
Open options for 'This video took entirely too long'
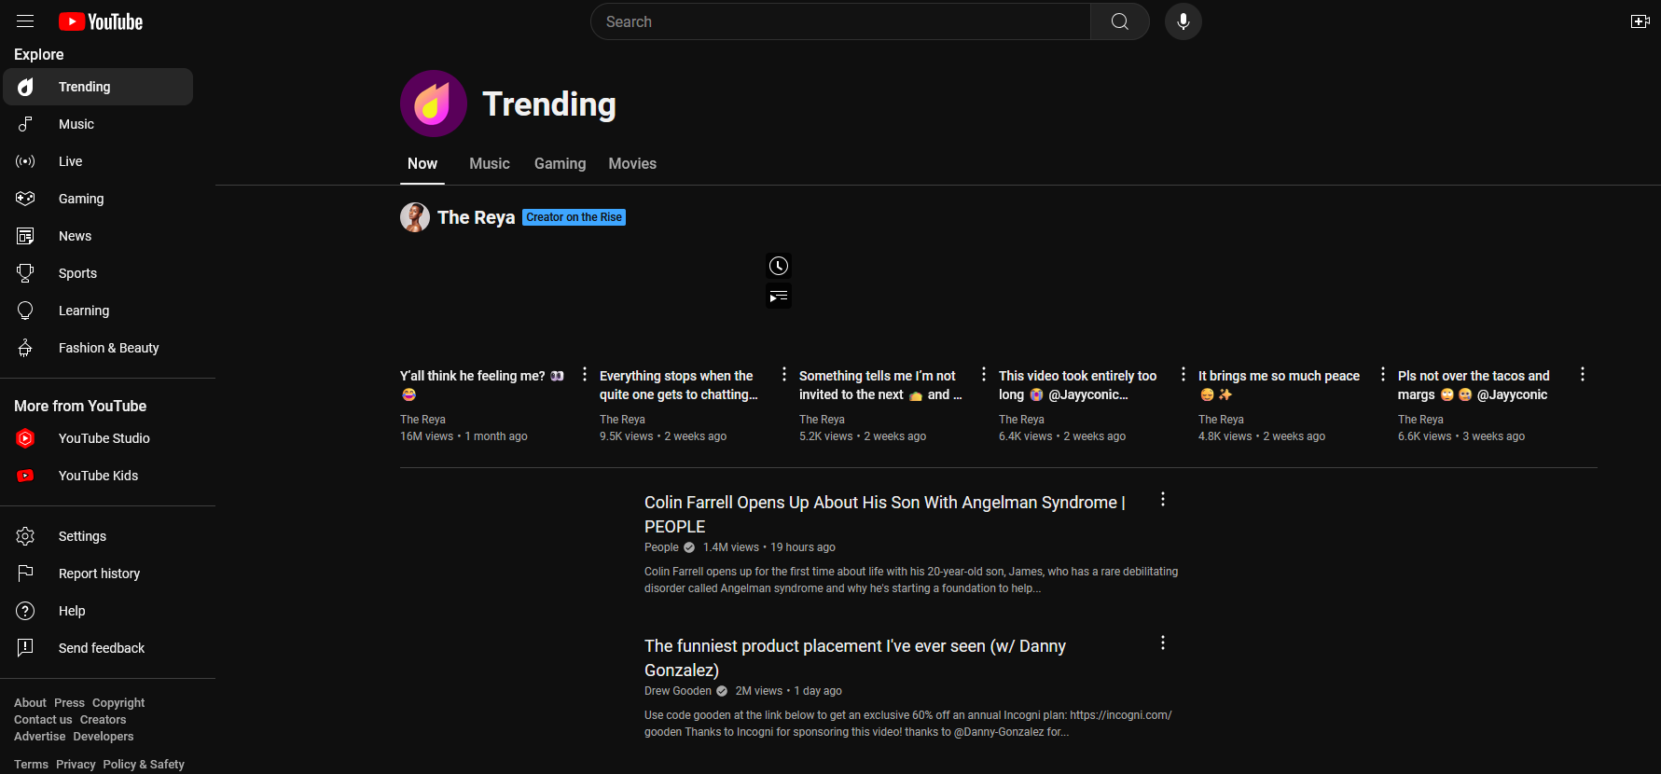point(1183,374)
